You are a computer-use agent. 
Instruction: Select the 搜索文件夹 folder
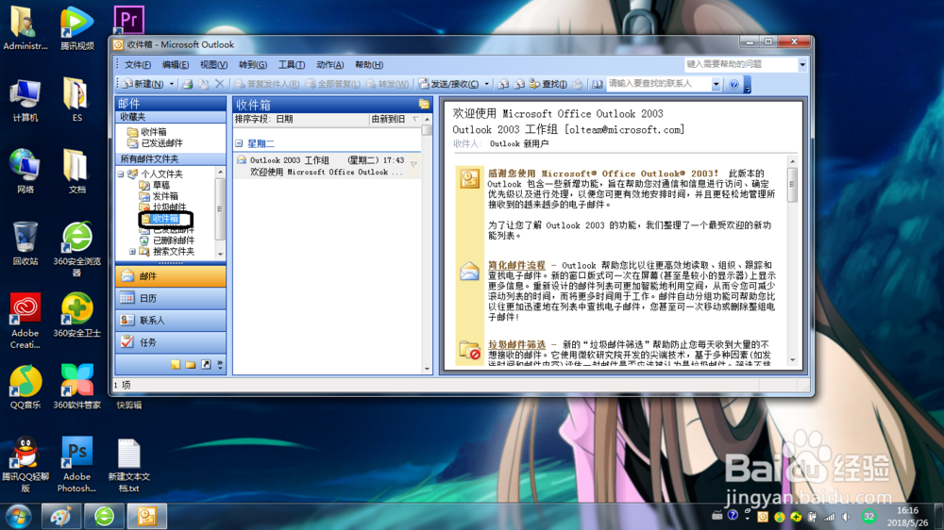tap(174, 252)
